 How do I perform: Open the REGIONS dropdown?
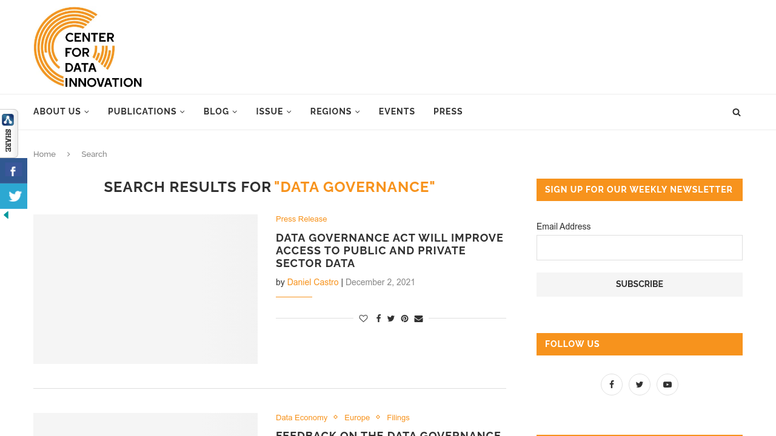(x=334, y=111)
